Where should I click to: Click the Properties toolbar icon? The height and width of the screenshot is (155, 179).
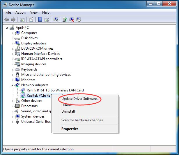[31, 19]
